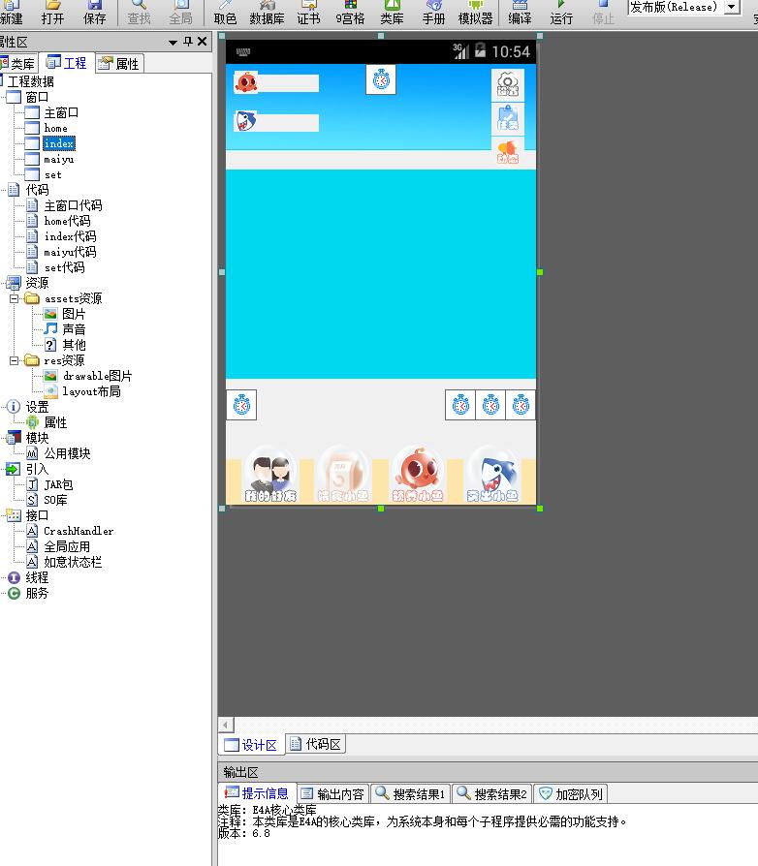Open the 模拟器 (emulator) tool

point(475,13)
